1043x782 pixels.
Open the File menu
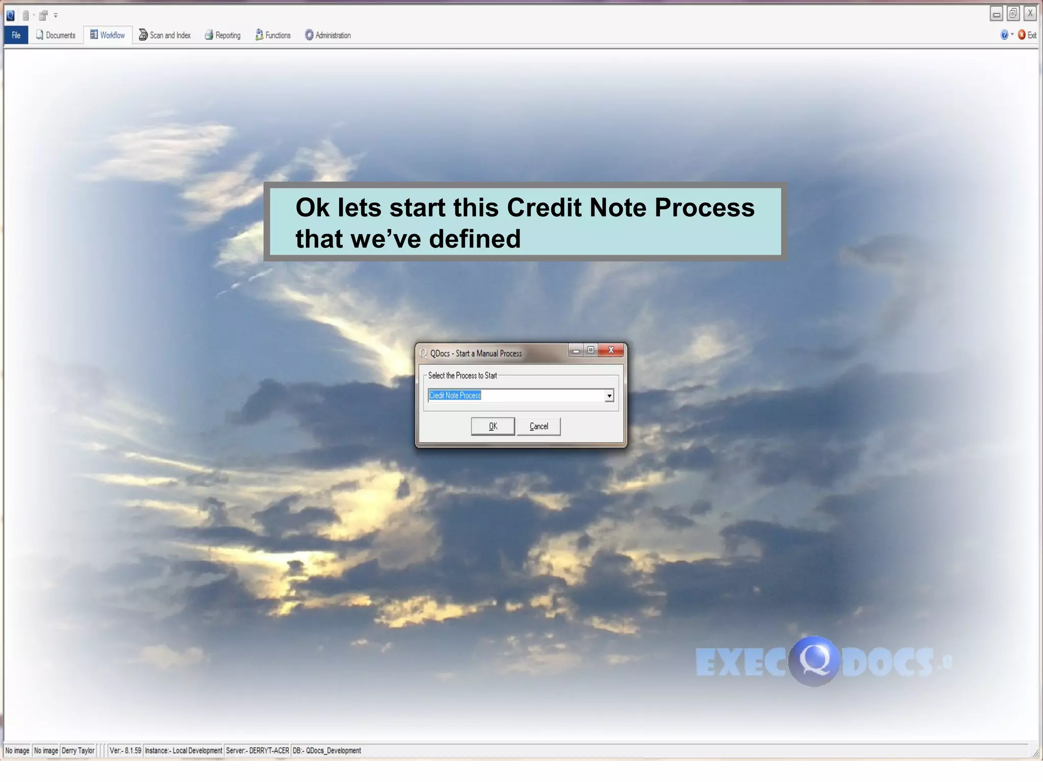(x=16, y=35)
